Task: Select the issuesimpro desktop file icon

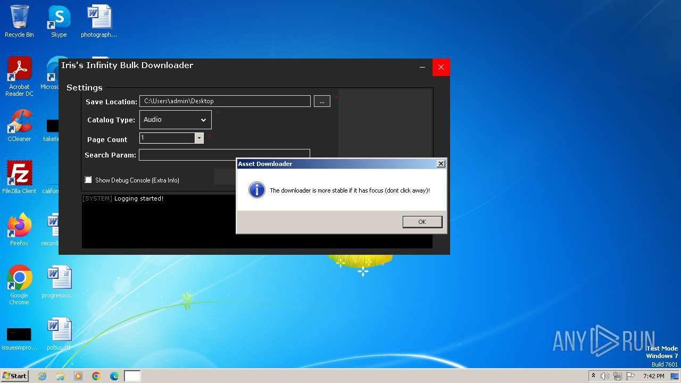Action: click(x=19, y=338)
